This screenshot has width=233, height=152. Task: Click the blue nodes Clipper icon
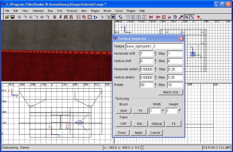pyautogui.click(x=95, y=17)
